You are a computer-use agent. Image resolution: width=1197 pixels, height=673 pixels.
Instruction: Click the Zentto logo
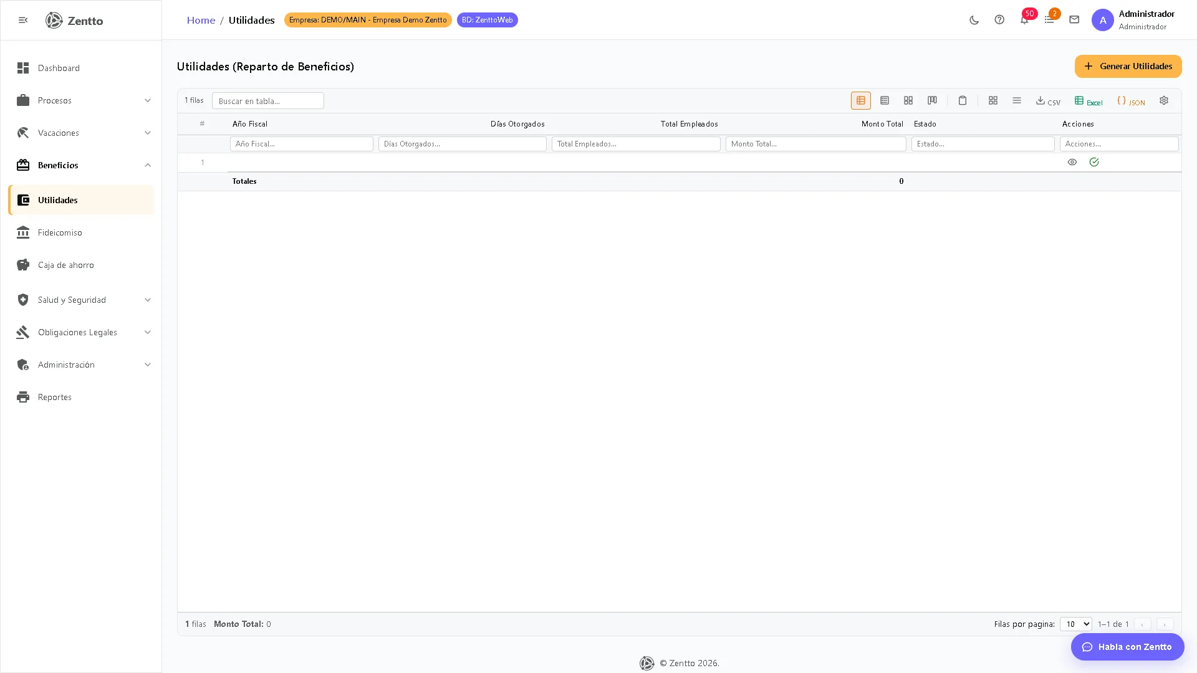[74, 21]
